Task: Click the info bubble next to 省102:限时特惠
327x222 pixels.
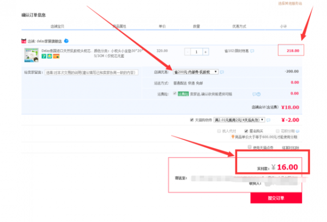Action: click(252, 51)
